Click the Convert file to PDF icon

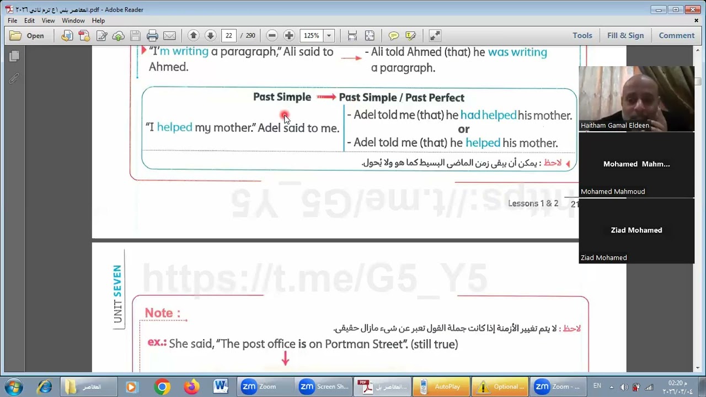[x=67, y=36]
